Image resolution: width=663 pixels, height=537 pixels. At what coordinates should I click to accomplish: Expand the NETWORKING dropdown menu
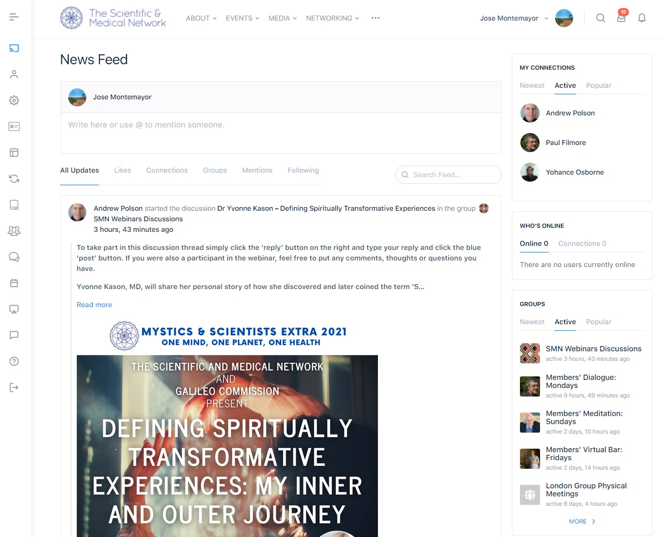click(x=333, y=18)
